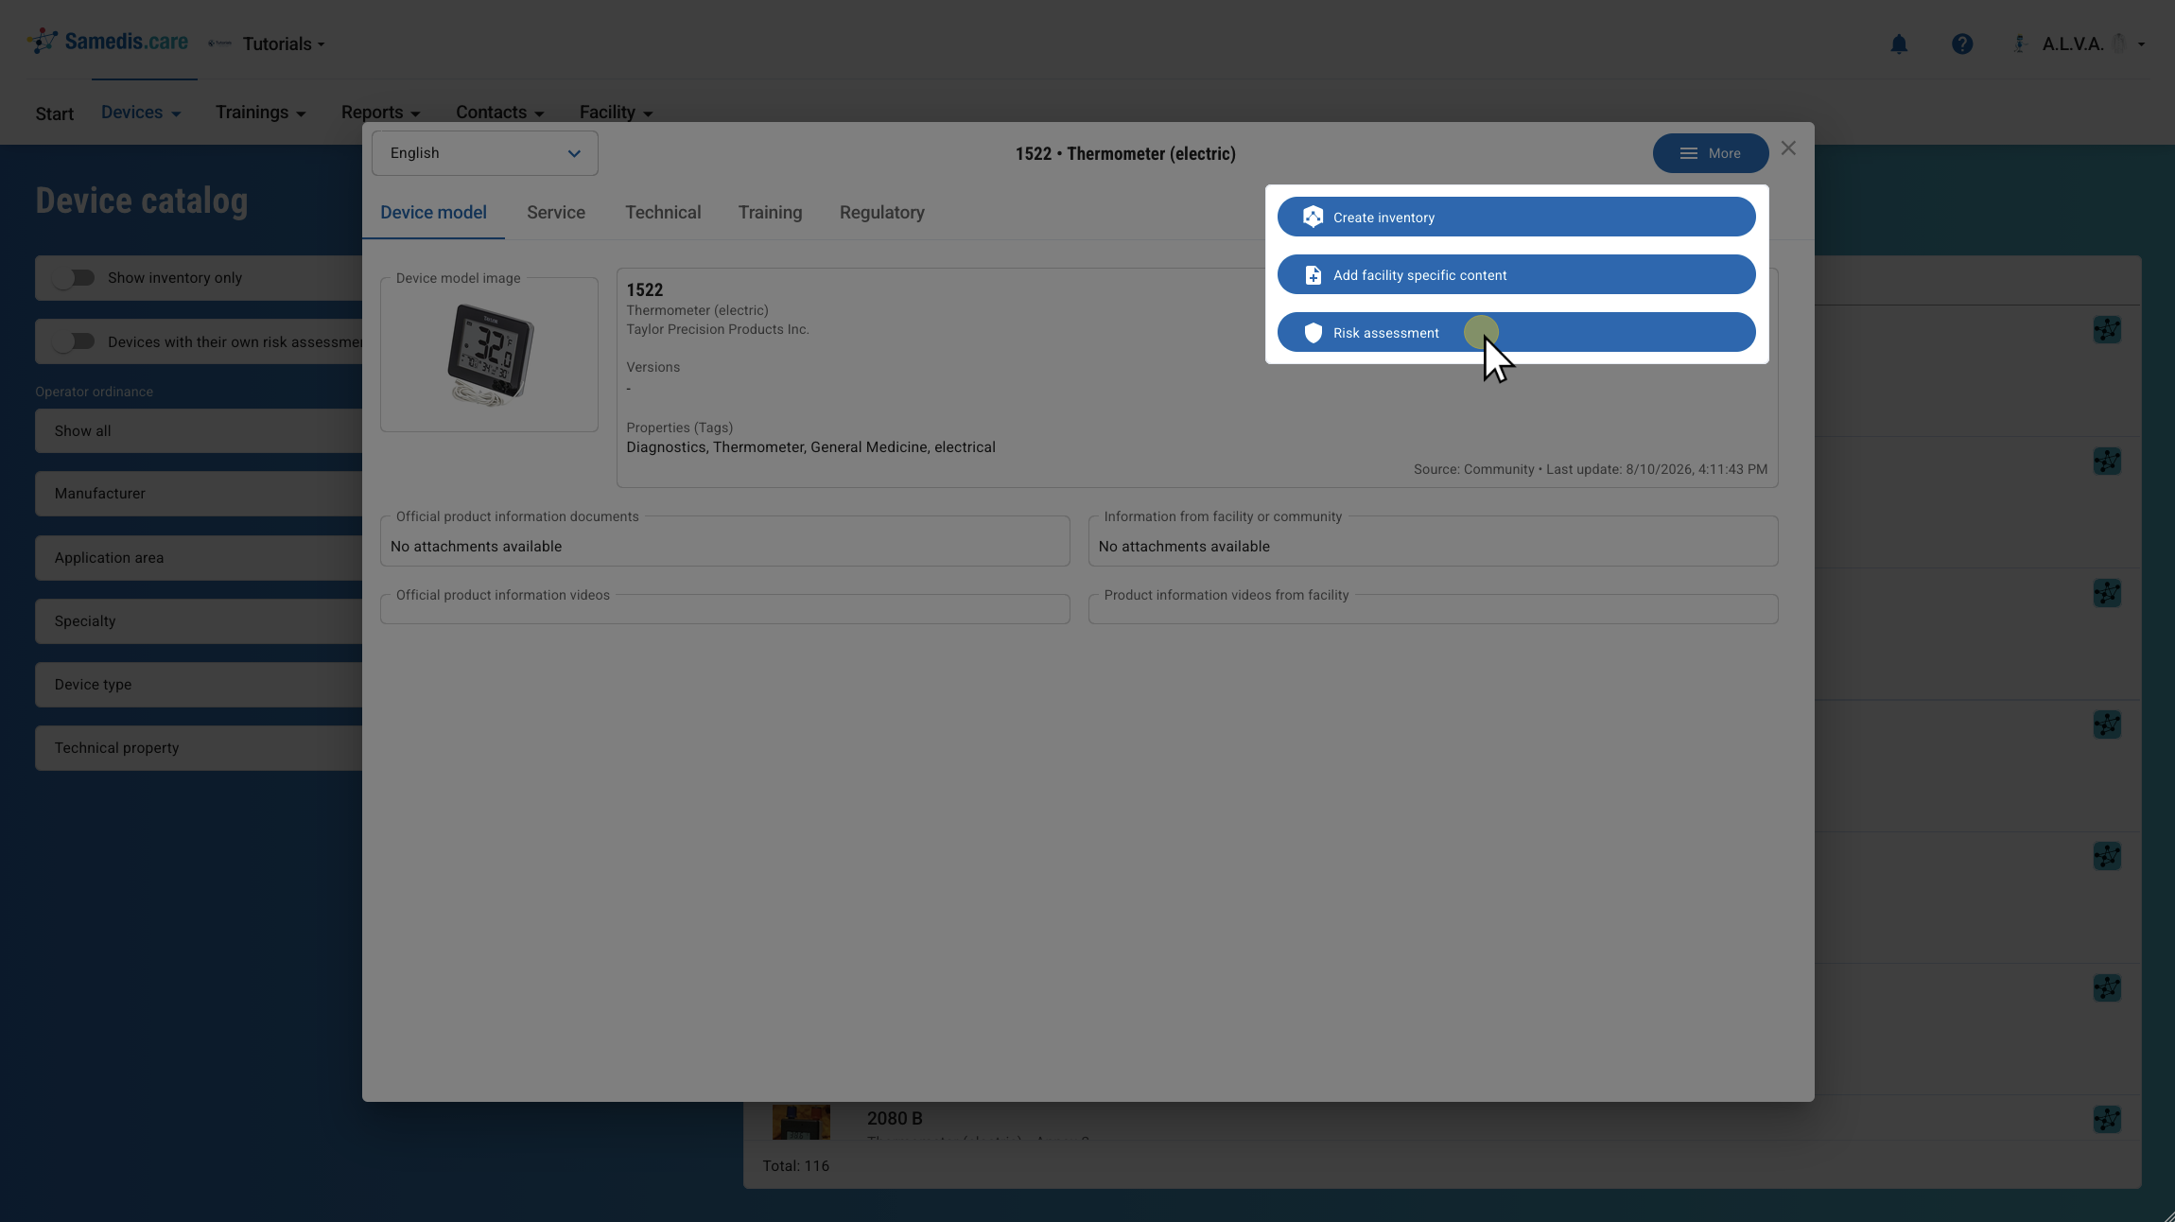Click the network icon on first catalog row
The image size is (2175, 1222).
tap(2107, 330)
